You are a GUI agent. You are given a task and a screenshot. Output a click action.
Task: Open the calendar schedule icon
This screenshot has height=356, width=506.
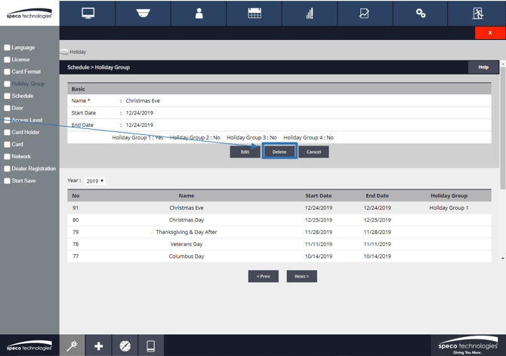(255, 14)
